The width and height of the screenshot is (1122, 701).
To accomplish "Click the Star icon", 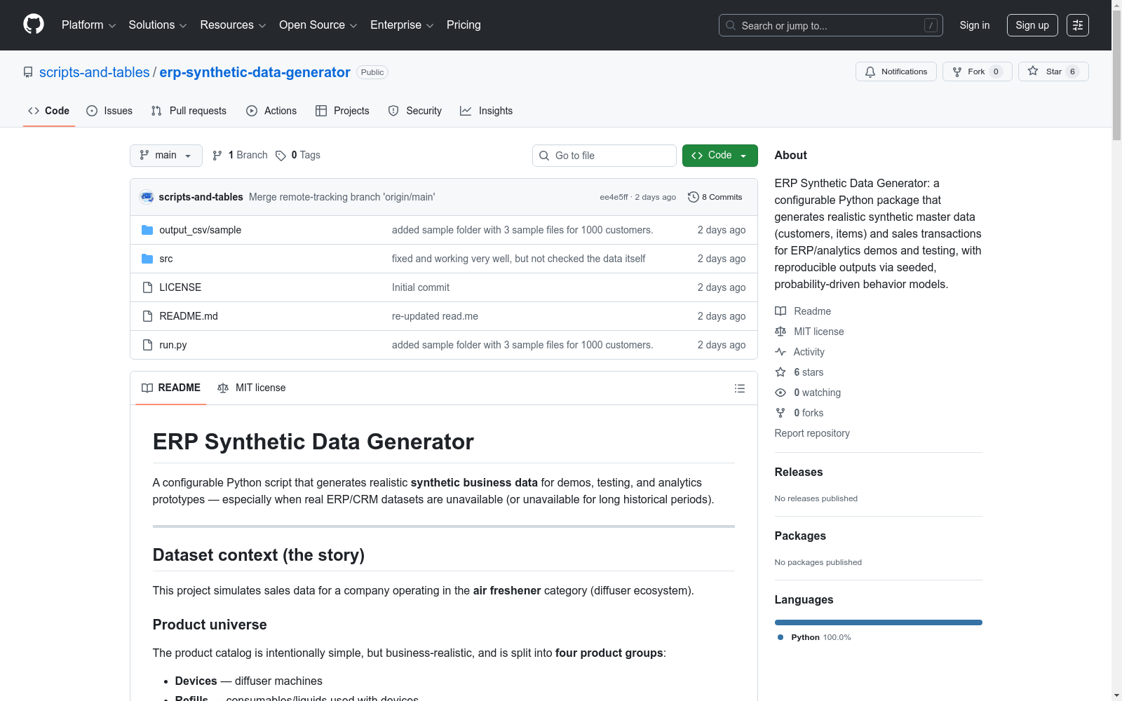I will tap(1033, 71).
